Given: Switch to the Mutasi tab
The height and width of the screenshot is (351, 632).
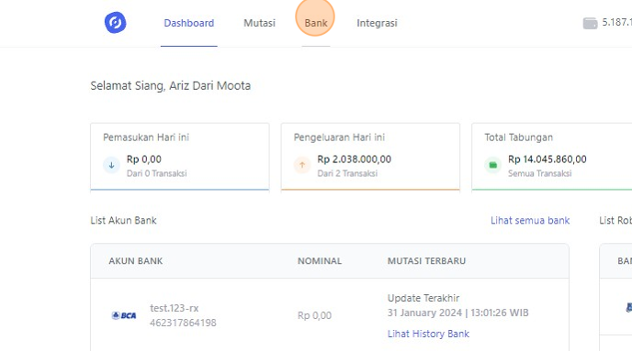Looking at the screenshot, I should pos(259,23).
